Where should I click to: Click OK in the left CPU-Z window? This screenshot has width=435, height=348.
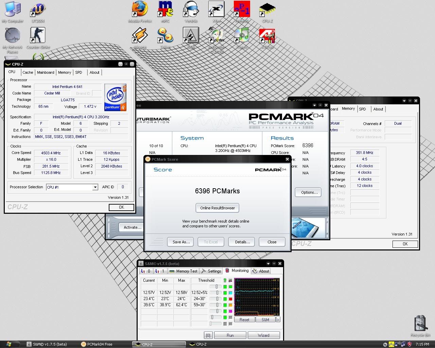pos(121,207)
